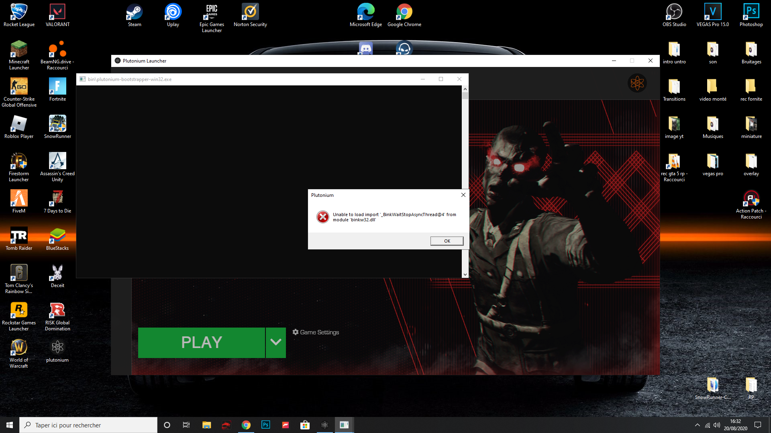Open Rocket League desktop icon
The height and width of the screenshot is (433, 771).
coord(19,15)
